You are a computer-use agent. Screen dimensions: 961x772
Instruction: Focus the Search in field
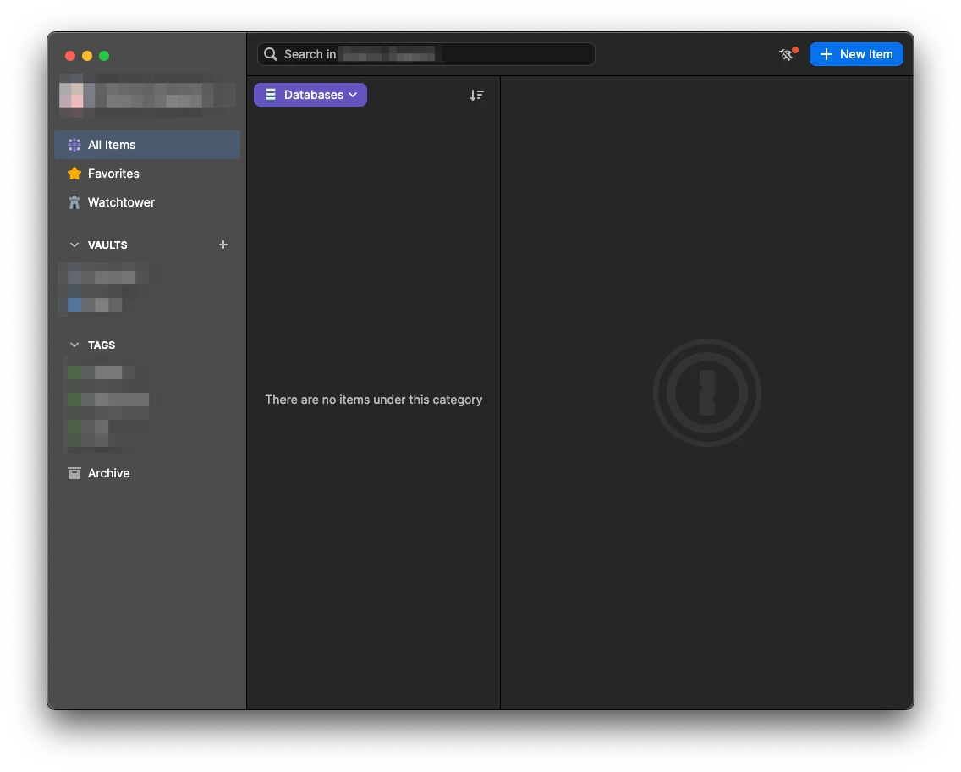[426, 54]
